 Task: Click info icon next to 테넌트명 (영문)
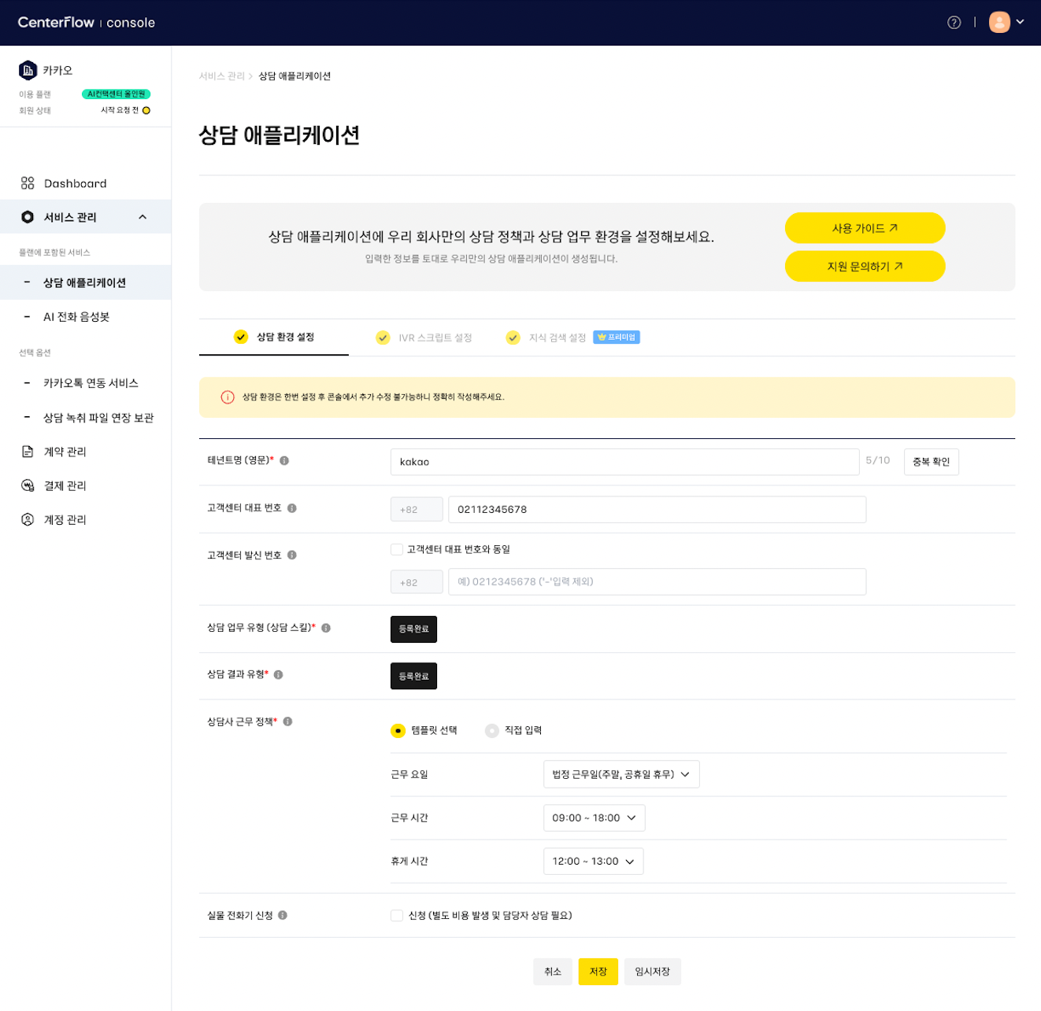coord(284,461)
